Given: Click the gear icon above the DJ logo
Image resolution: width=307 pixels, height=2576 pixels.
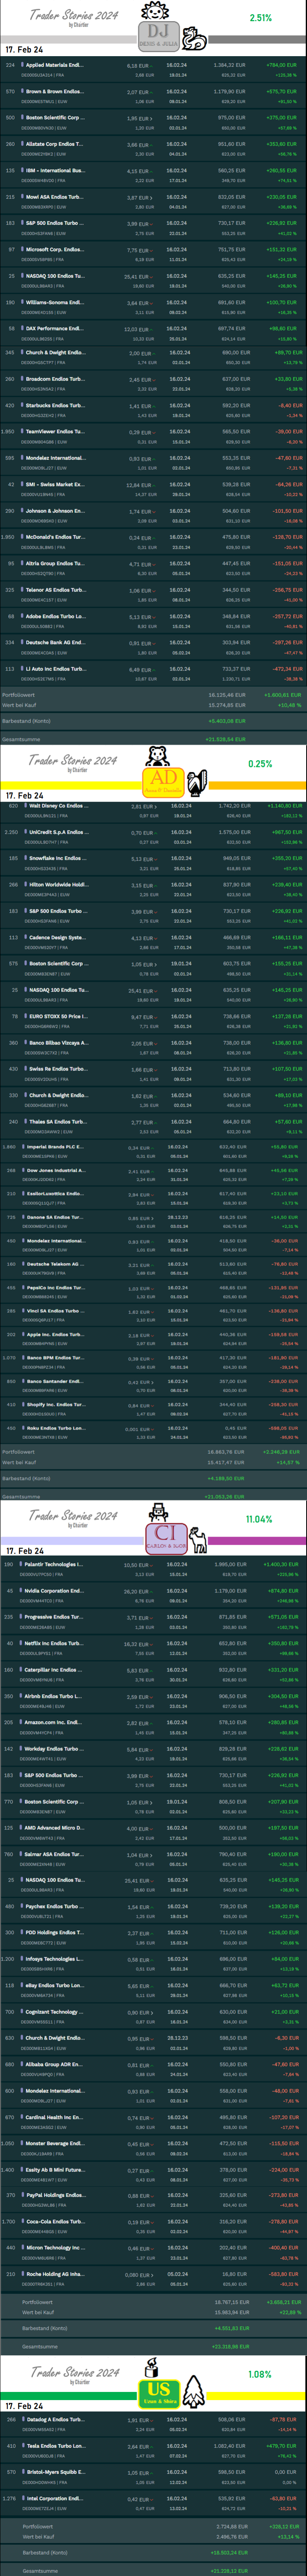Looking at the screenshot, I should click(x=154, y=11).
